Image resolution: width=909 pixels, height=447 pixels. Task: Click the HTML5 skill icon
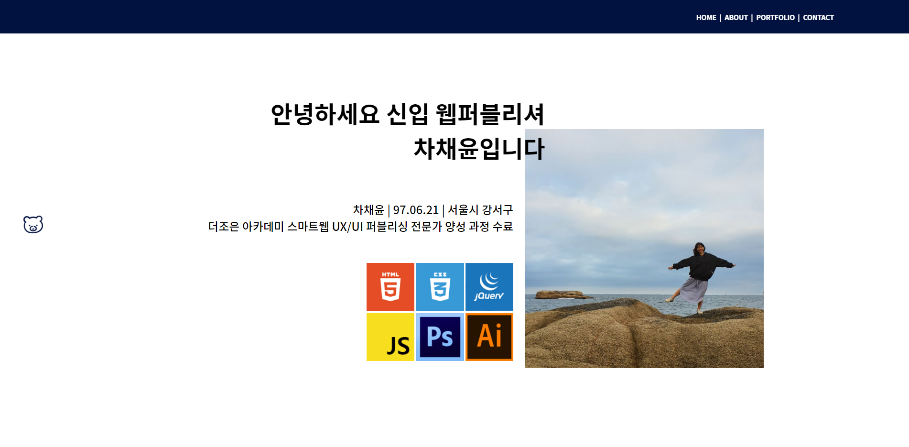(390, 287)
